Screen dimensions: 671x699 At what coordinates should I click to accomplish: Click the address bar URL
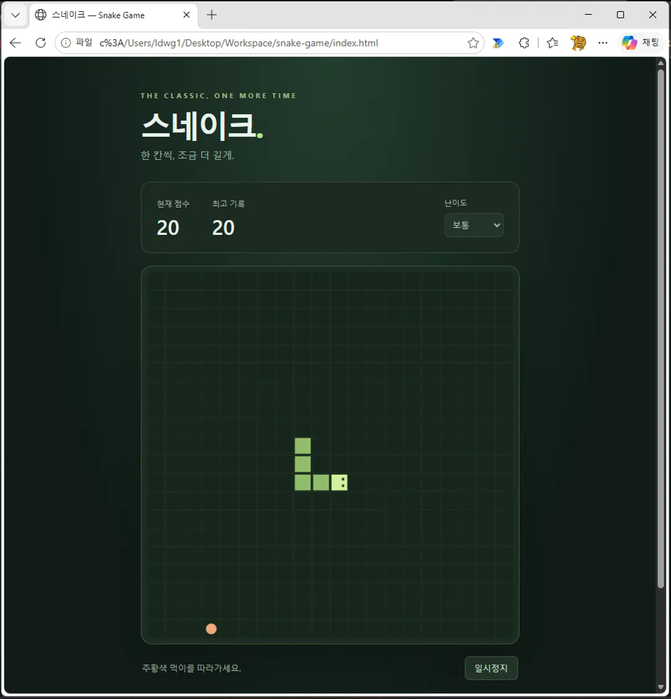coord(239,43)
